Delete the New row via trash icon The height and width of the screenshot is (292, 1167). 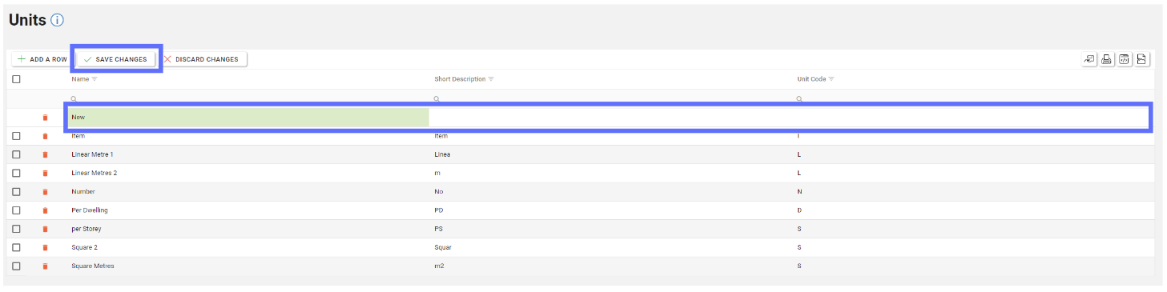pos(45,118)
